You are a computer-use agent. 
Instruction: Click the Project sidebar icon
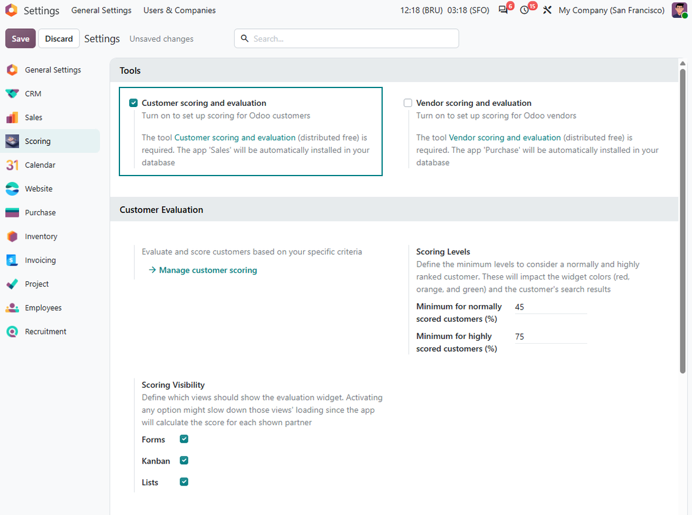point(12,284)
